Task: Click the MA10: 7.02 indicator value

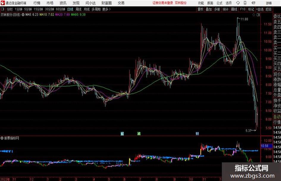Action: click(x=47, y=15)
